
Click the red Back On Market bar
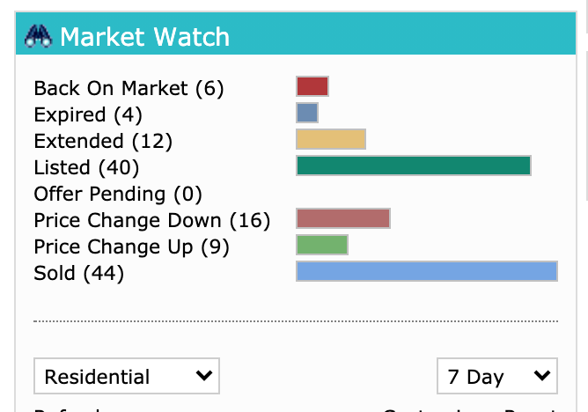(312, 86)
